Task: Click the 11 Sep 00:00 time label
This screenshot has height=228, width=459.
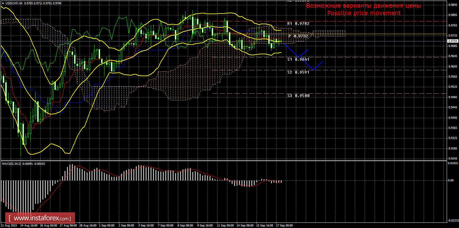Action: coord(225,226)
